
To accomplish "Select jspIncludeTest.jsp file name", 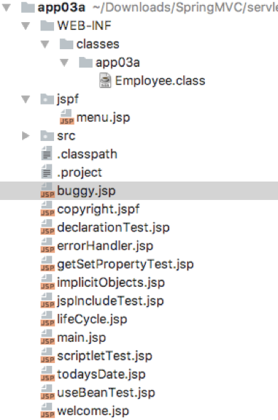I will pyautogui.click(x=110, y=301).
